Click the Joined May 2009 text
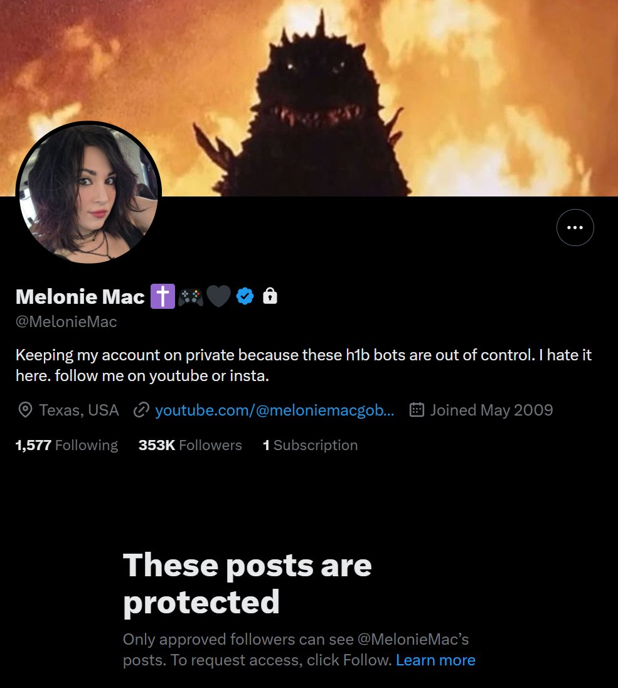618x688 pixels. [x=491, y=410]
